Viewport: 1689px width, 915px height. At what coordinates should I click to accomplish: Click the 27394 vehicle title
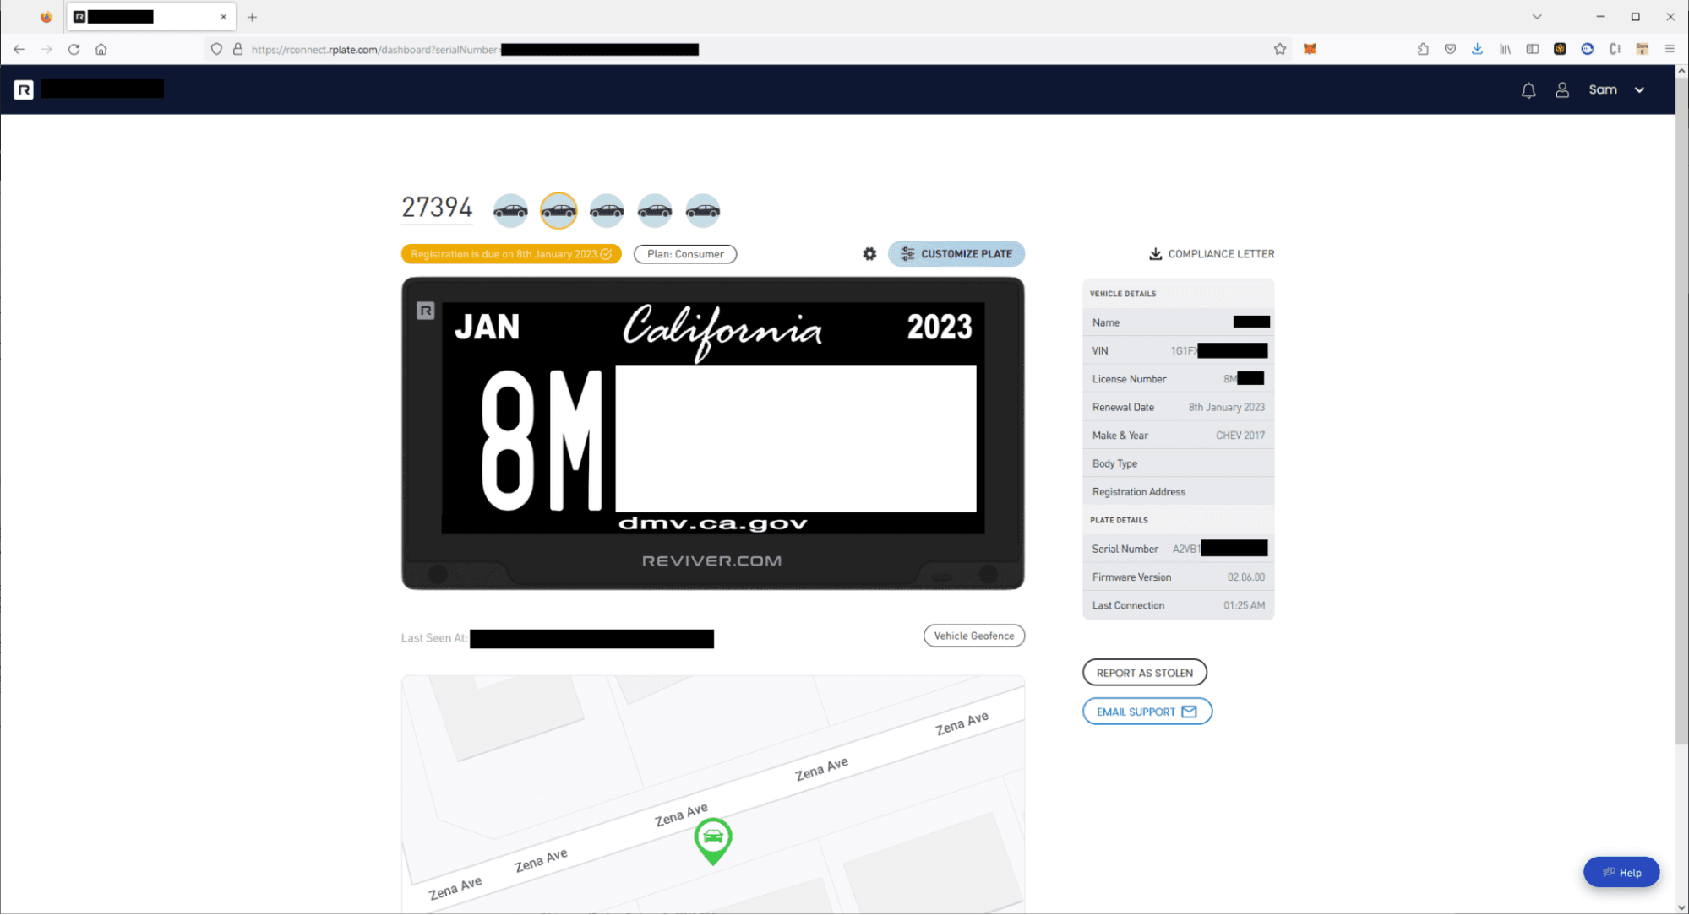[x=437, y=208]
